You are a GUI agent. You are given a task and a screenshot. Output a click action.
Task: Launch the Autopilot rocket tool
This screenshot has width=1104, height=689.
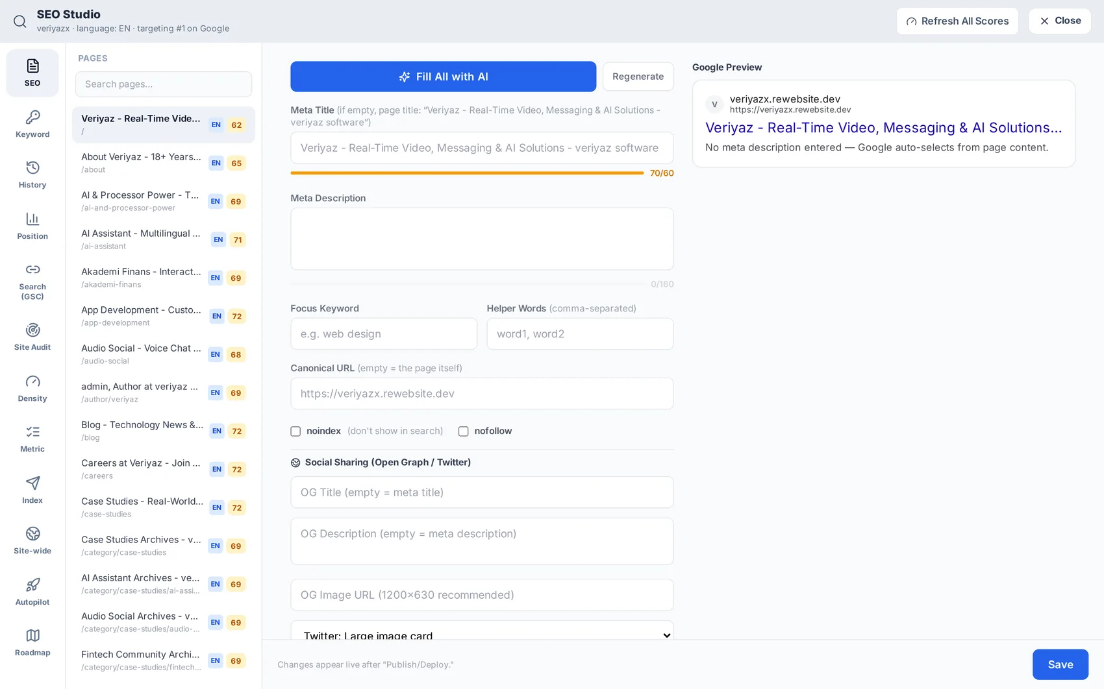point(32,592)
